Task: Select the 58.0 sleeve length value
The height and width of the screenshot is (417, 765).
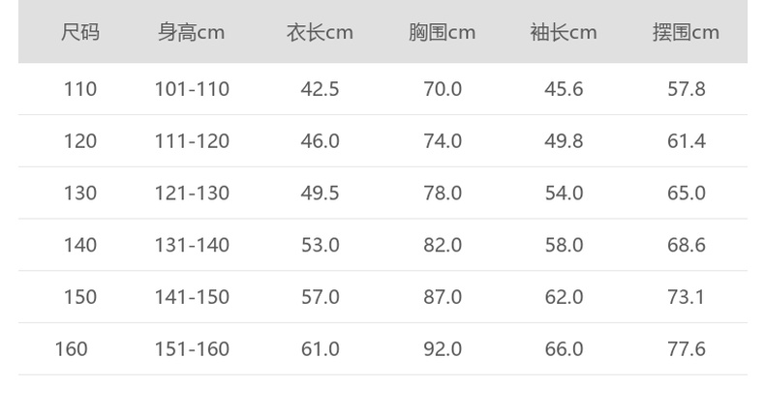Action: click(x=564, y=245)
